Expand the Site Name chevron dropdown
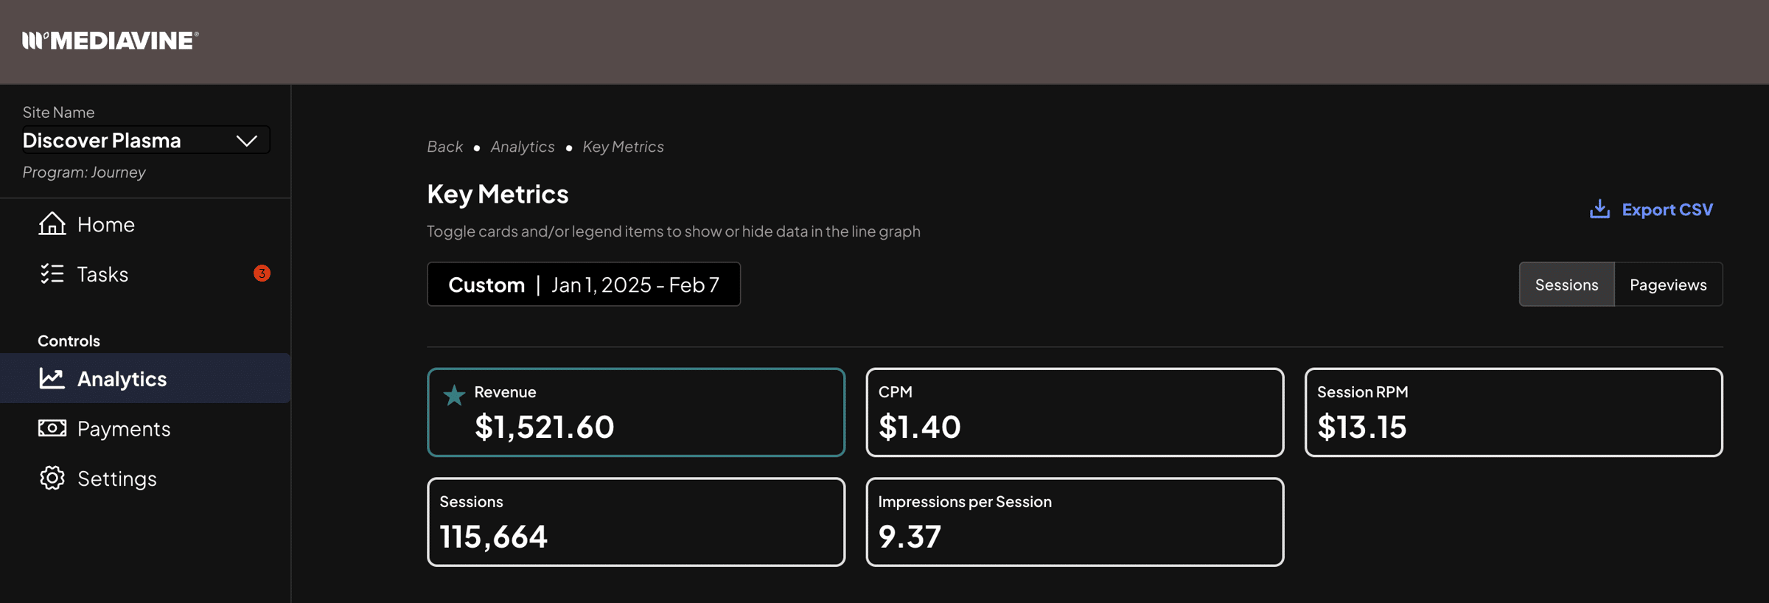The width and height of the screenshot is (1769, 603). (246, 141)
